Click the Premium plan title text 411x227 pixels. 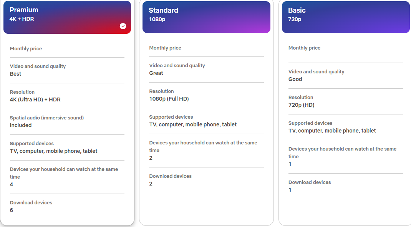point(24,10)
